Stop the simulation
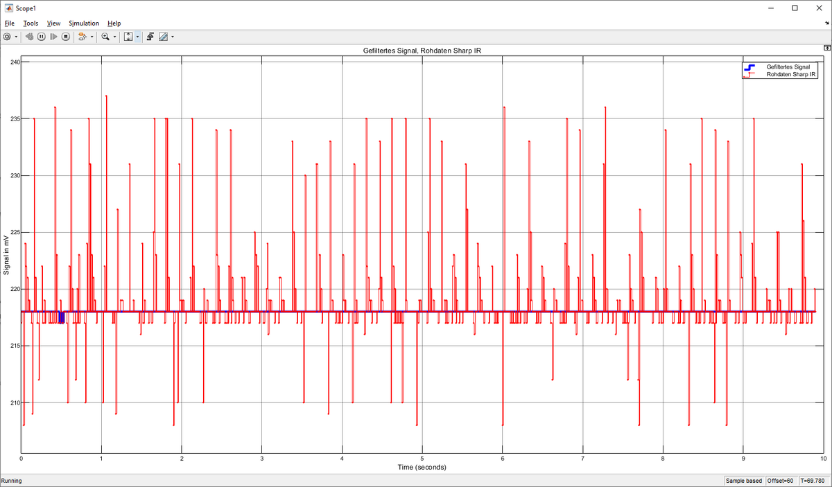 coord(66,37)
